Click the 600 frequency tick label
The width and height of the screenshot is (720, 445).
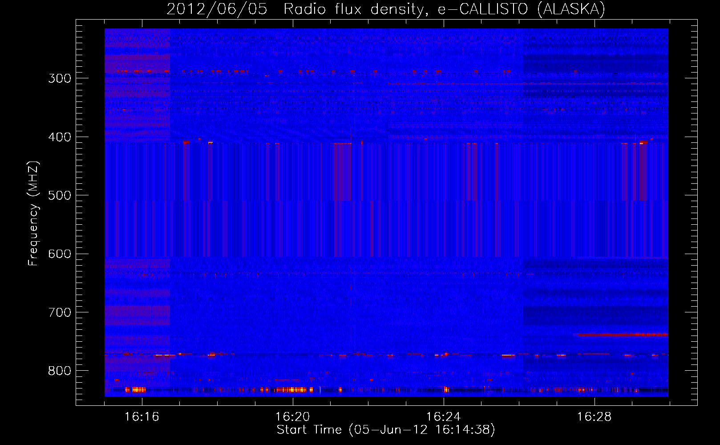point(60,254)
